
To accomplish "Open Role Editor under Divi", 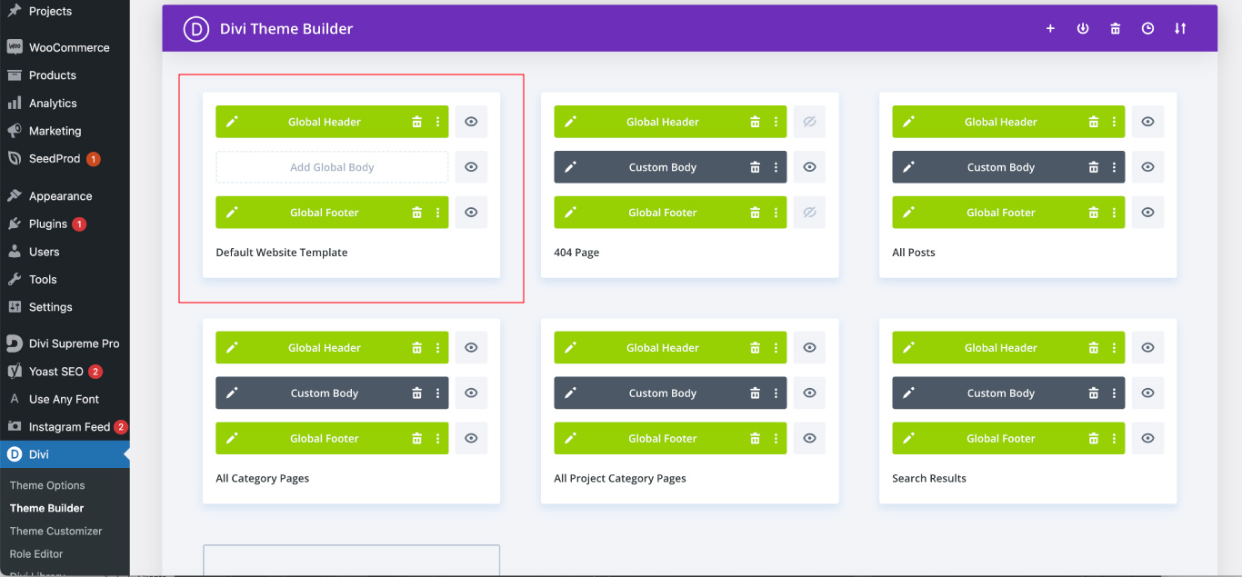I will [36, 553].
